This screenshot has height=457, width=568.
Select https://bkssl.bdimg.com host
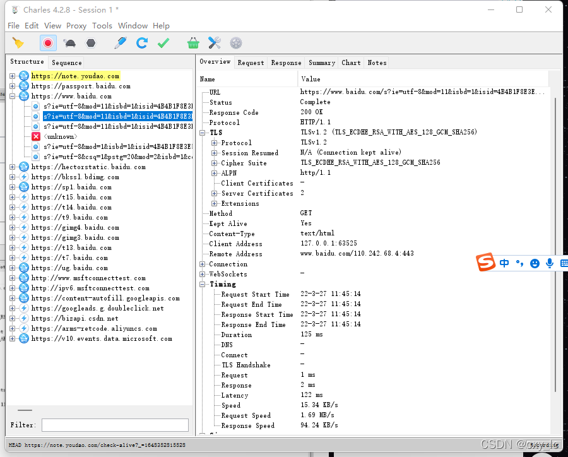pos(75,177)
